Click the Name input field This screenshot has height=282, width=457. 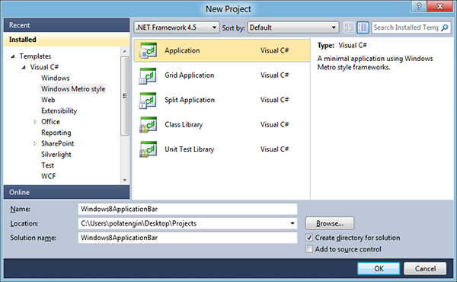coord(187,209)
